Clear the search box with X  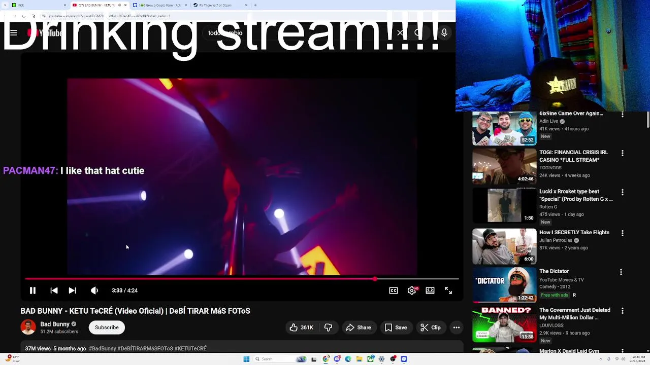click(400, 33)
